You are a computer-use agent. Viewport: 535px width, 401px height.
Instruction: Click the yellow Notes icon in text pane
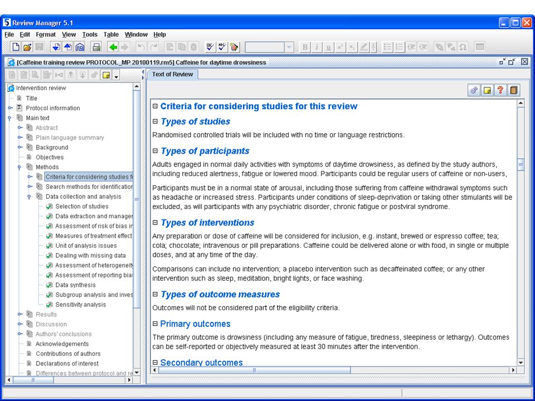[487, 90]
